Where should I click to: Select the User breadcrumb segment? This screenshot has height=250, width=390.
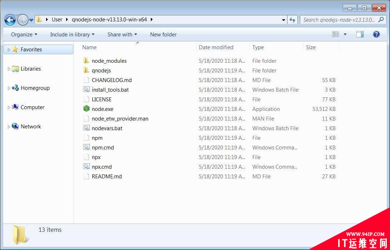tap(57, 20)
